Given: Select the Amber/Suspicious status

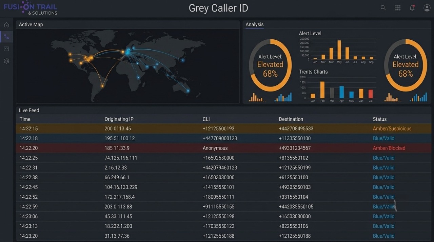Looking at the screenshot, I should (x=392, y=129).
